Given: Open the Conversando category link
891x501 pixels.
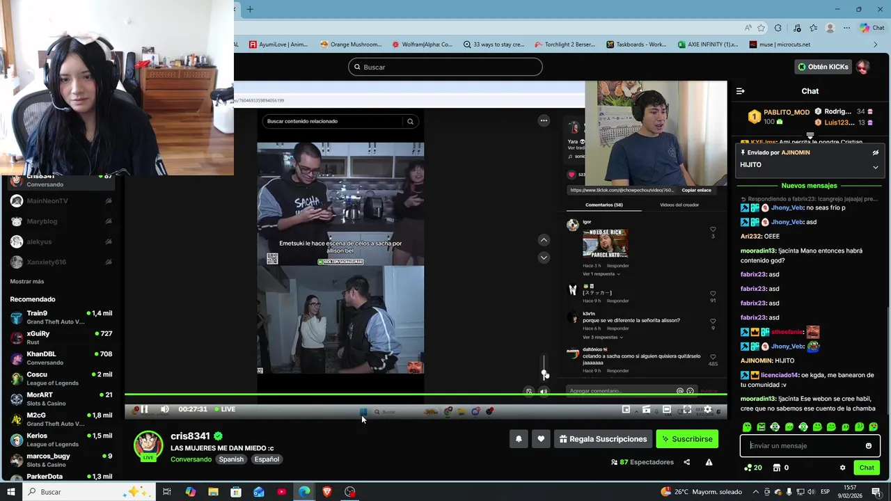Looking at the screenshot, I should point(191,459).
